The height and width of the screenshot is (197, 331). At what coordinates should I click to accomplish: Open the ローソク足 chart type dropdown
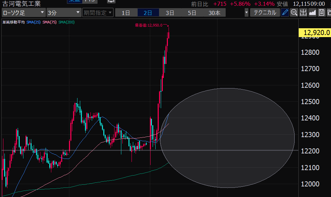[23, 13]
